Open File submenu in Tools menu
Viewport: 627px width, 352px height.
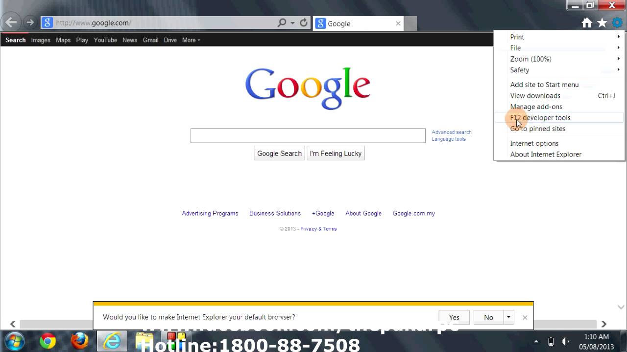coord(559,48)
